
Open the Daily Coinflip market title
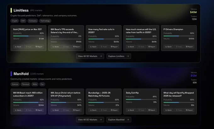coord(132,93)
